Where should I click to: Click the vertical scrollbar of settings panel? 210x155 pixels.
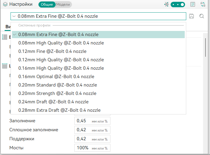(x=205, y=47)
